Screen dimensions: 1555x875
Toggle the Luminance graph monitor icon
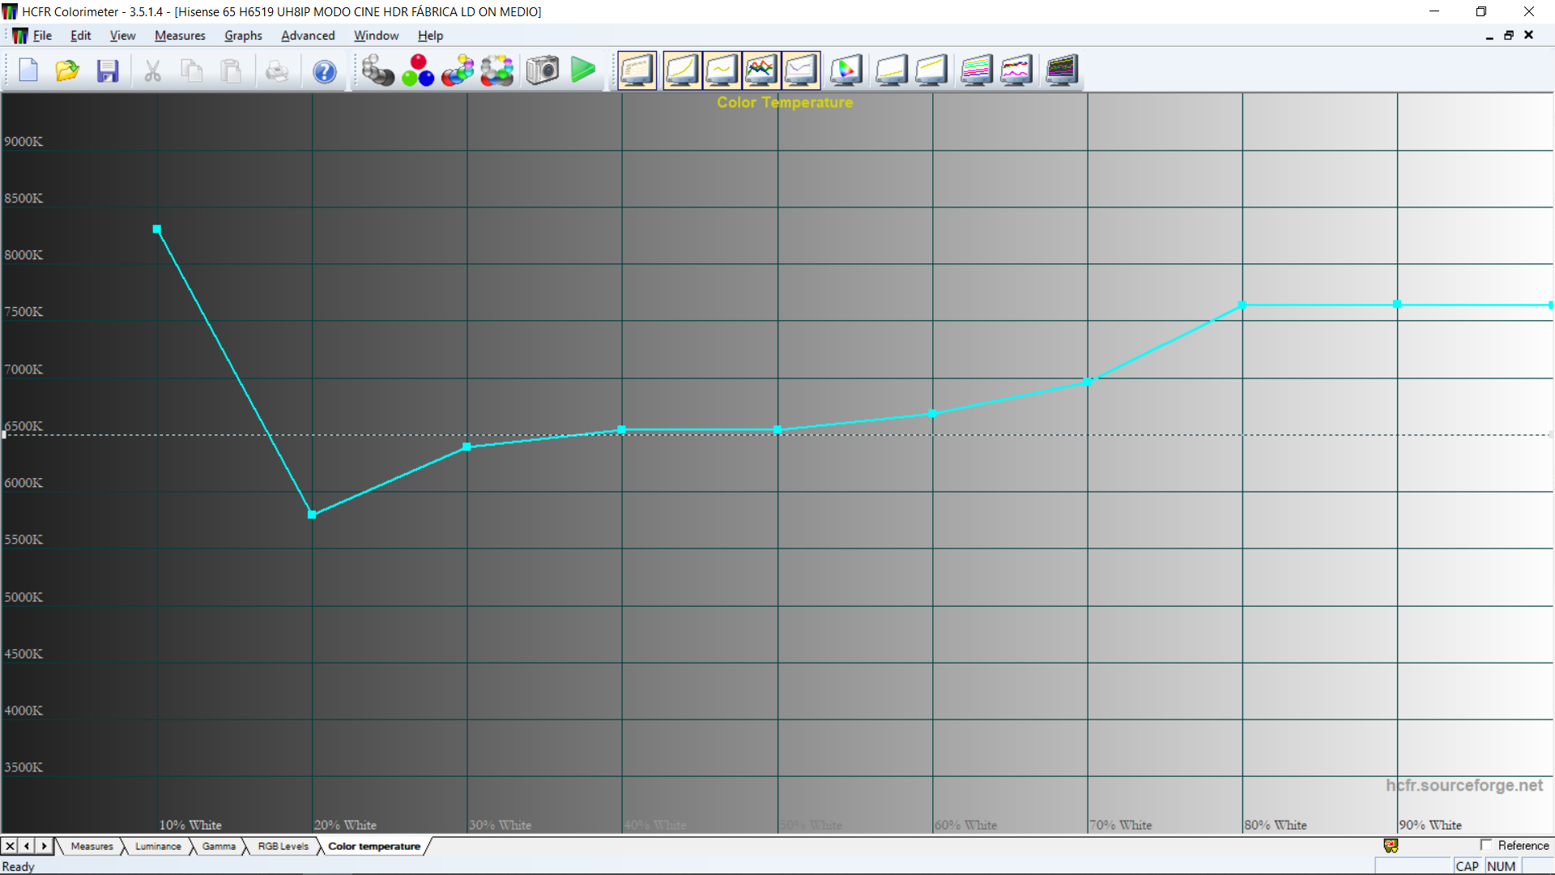pos(682,70)
